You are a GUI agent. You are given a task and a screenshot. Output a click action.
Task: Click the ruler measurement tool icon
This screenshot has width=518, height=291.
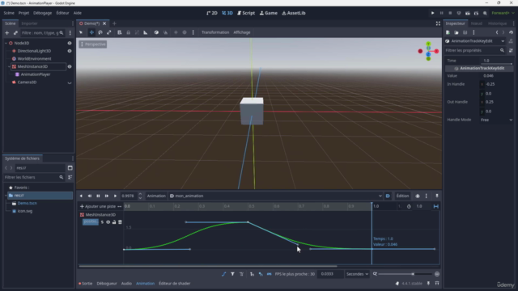[x=146, y=32]
